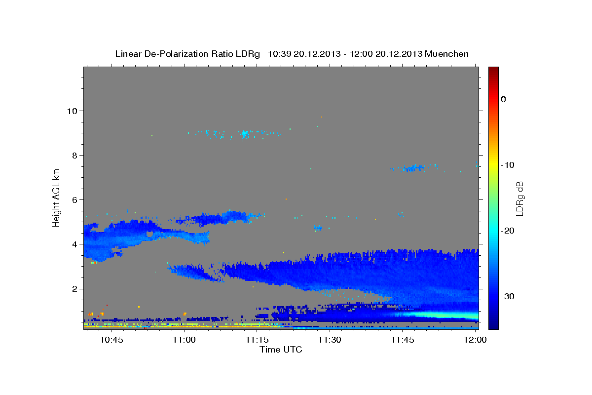Image resolution: width=592 pixels, height=395 pixels.
Task: Click the colorbar value -30
Action: 508,296
